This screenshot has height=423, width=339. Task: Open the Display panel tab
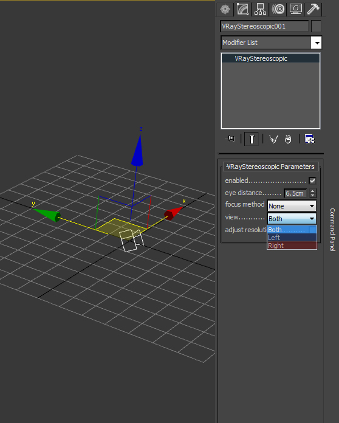coord(296,9)
